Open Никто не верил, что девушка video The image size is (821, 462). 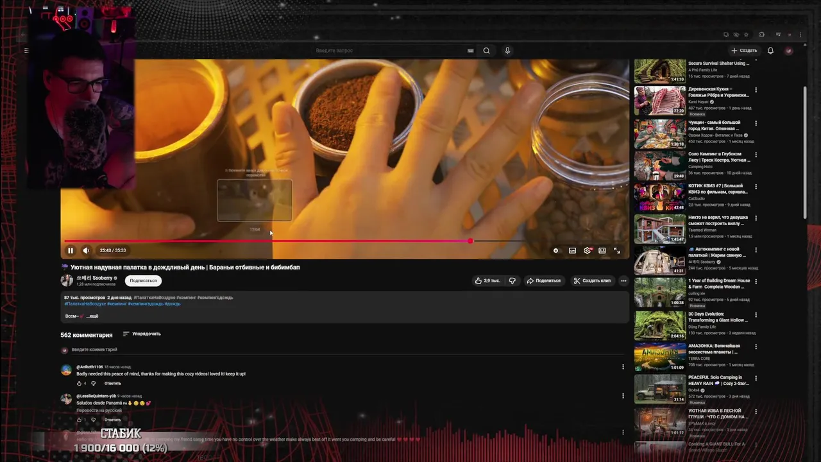pyautogui.click(x=660, y=229)
